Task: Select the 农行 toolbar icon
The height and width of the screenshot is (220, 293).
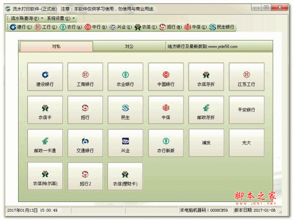Action: 71,27
